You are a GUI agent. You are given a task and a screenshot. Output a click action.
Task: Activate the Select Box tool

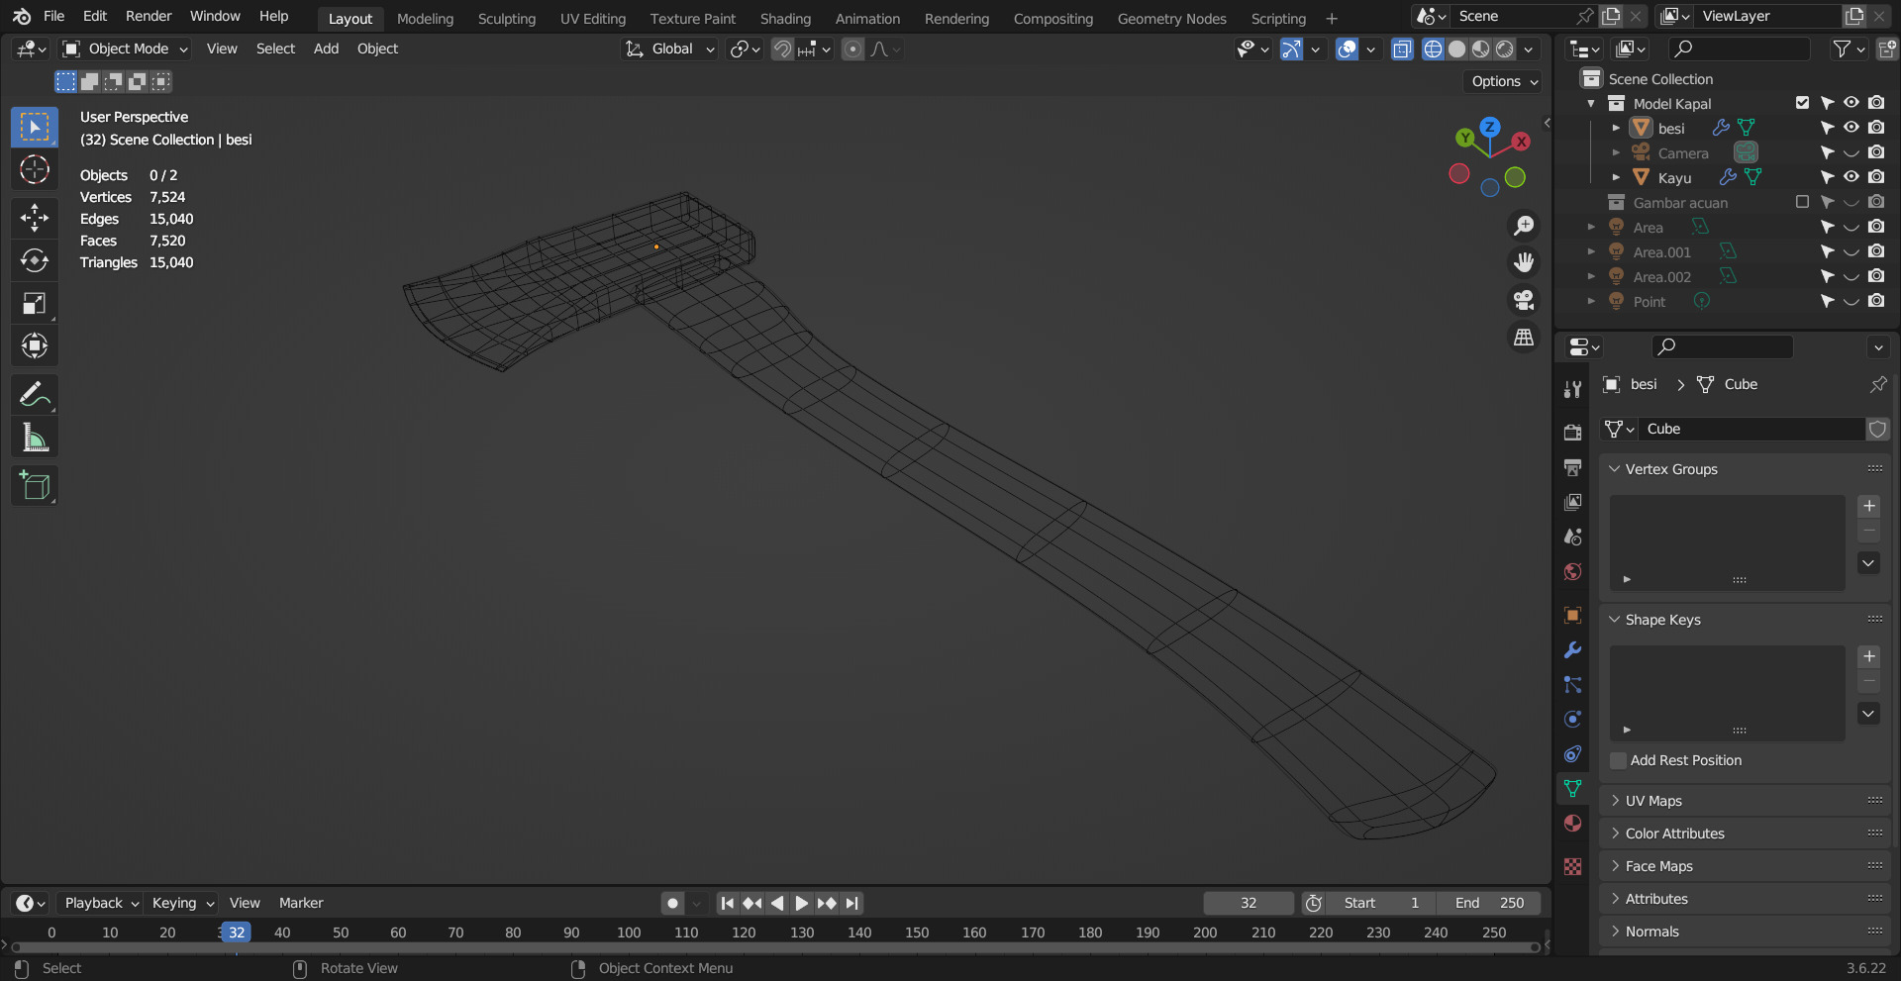click(35, 128)
